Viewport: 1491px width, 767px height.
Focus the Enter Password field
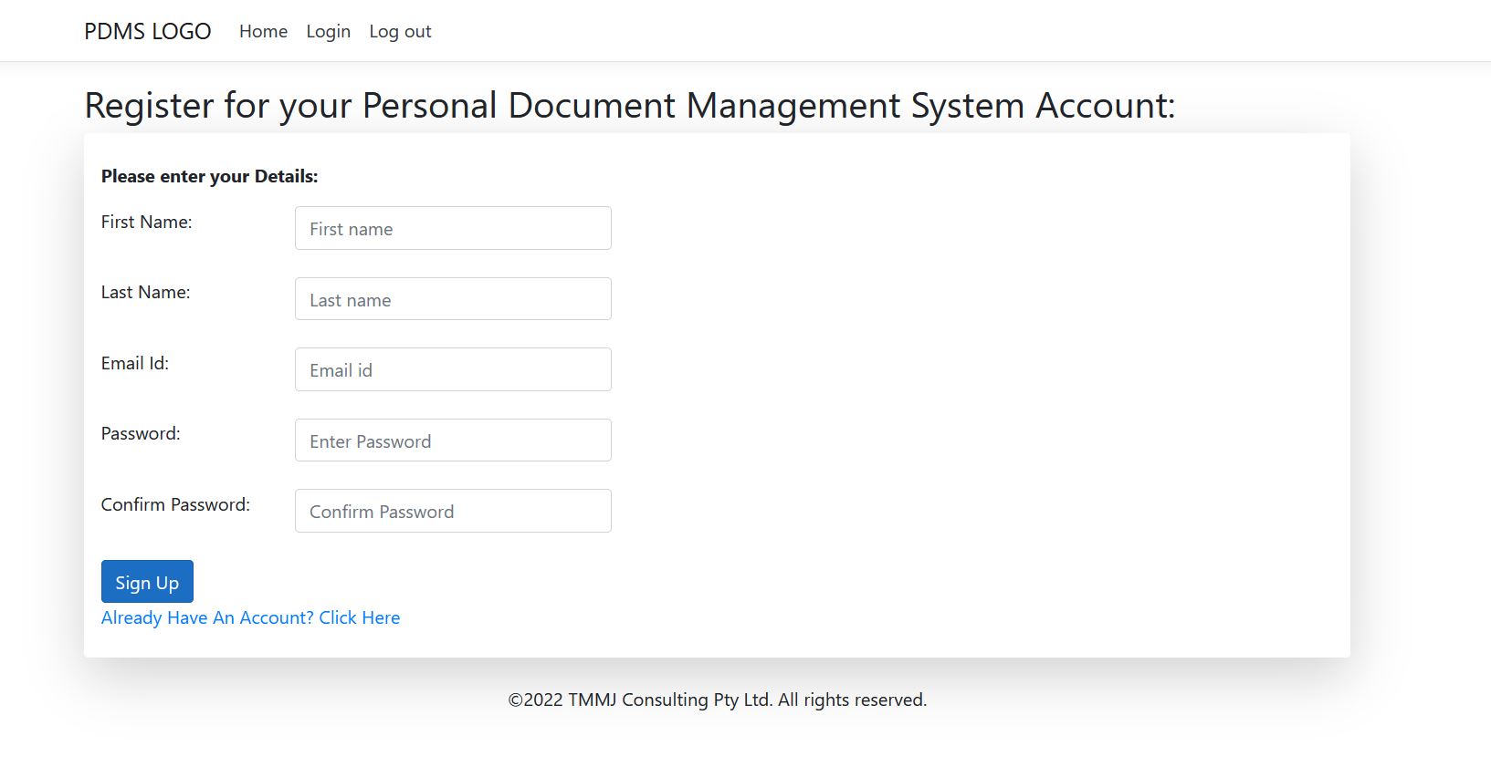[453, 441]
